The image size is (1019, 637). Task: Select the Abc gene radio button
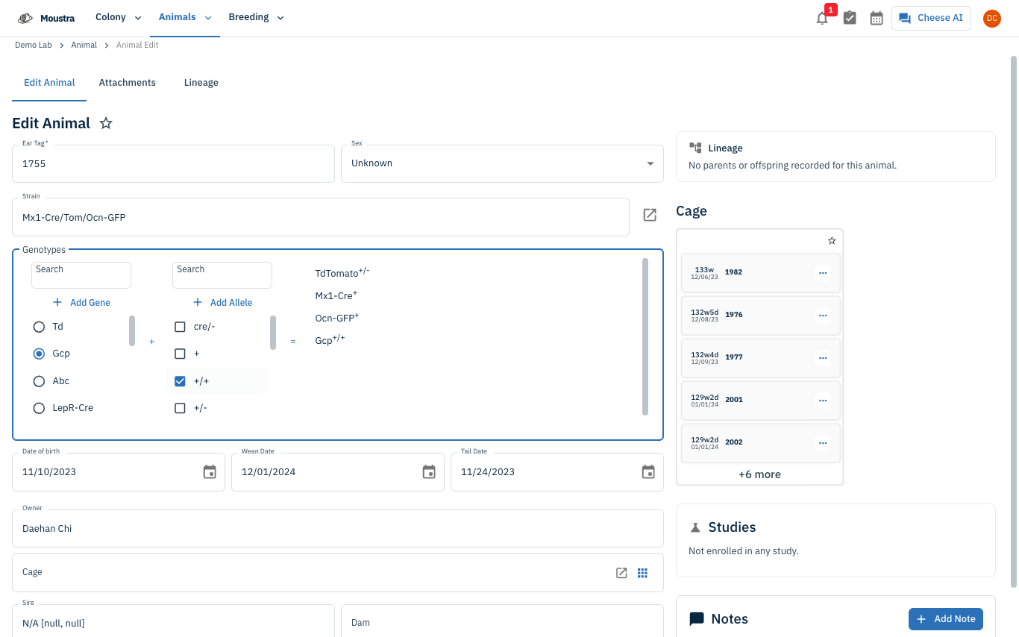point(39,381)
